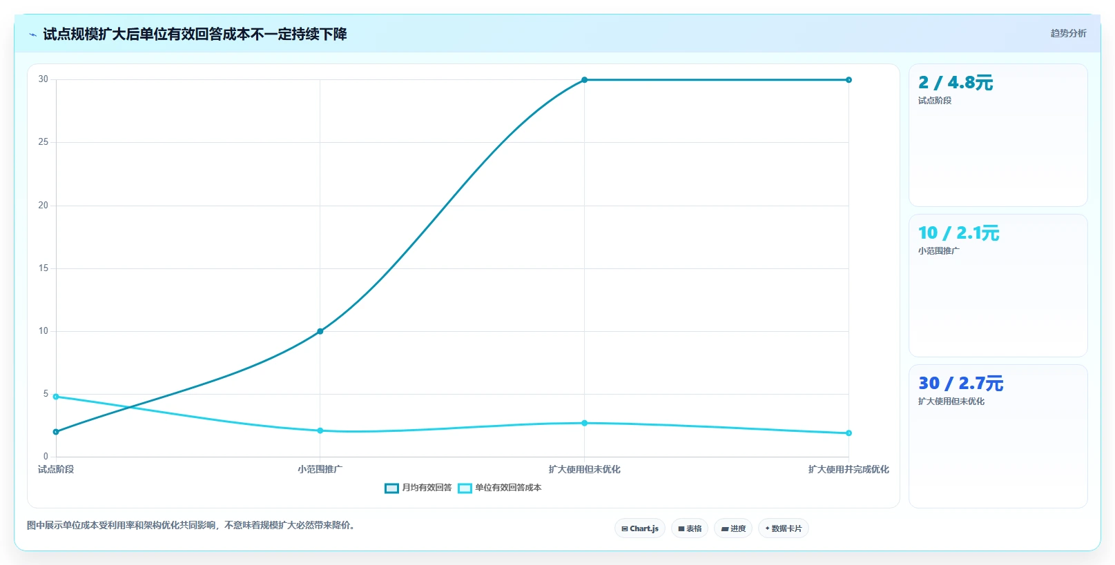Click the 单位有效回答成本 point at 扩大使用并完成优化
Viewport: 1115px width, 565px height.
(x=849, y=433)
